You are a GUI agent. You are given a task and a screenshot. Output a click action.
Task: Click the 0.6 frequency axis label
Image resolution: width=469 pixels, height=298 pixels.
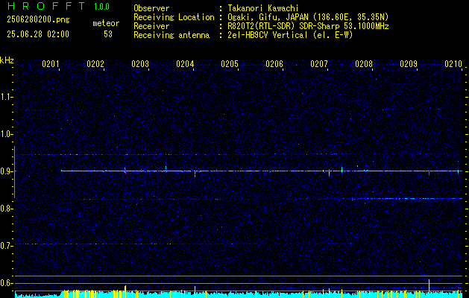(6, 283)
